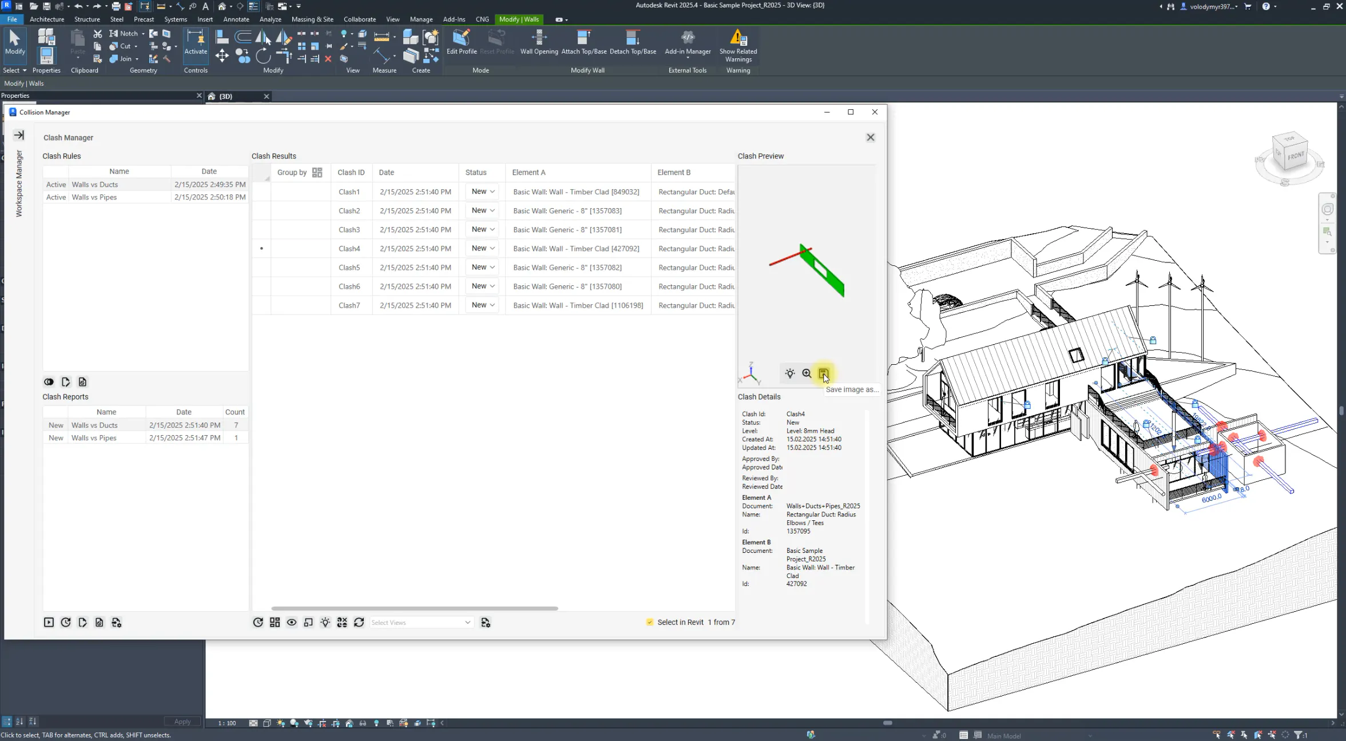Click the new clash rule overlapping-circles icon
This screenshot has width=1346, height=741.
coord(49,382)
